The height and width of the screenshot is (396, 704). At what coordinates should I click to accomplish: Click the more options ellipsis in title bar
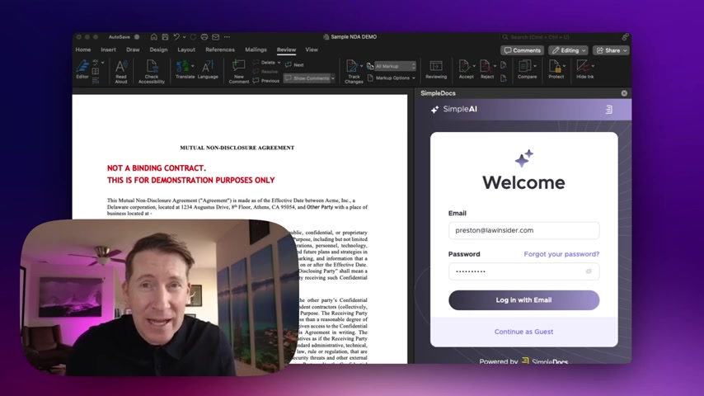[228, 37]
